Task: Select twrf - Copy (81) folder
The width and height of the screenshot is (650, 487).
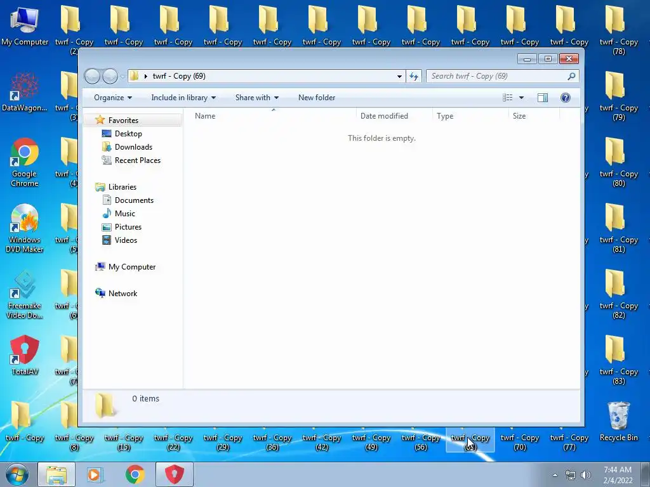Action: pyautogui.click(x=618, y=228)
